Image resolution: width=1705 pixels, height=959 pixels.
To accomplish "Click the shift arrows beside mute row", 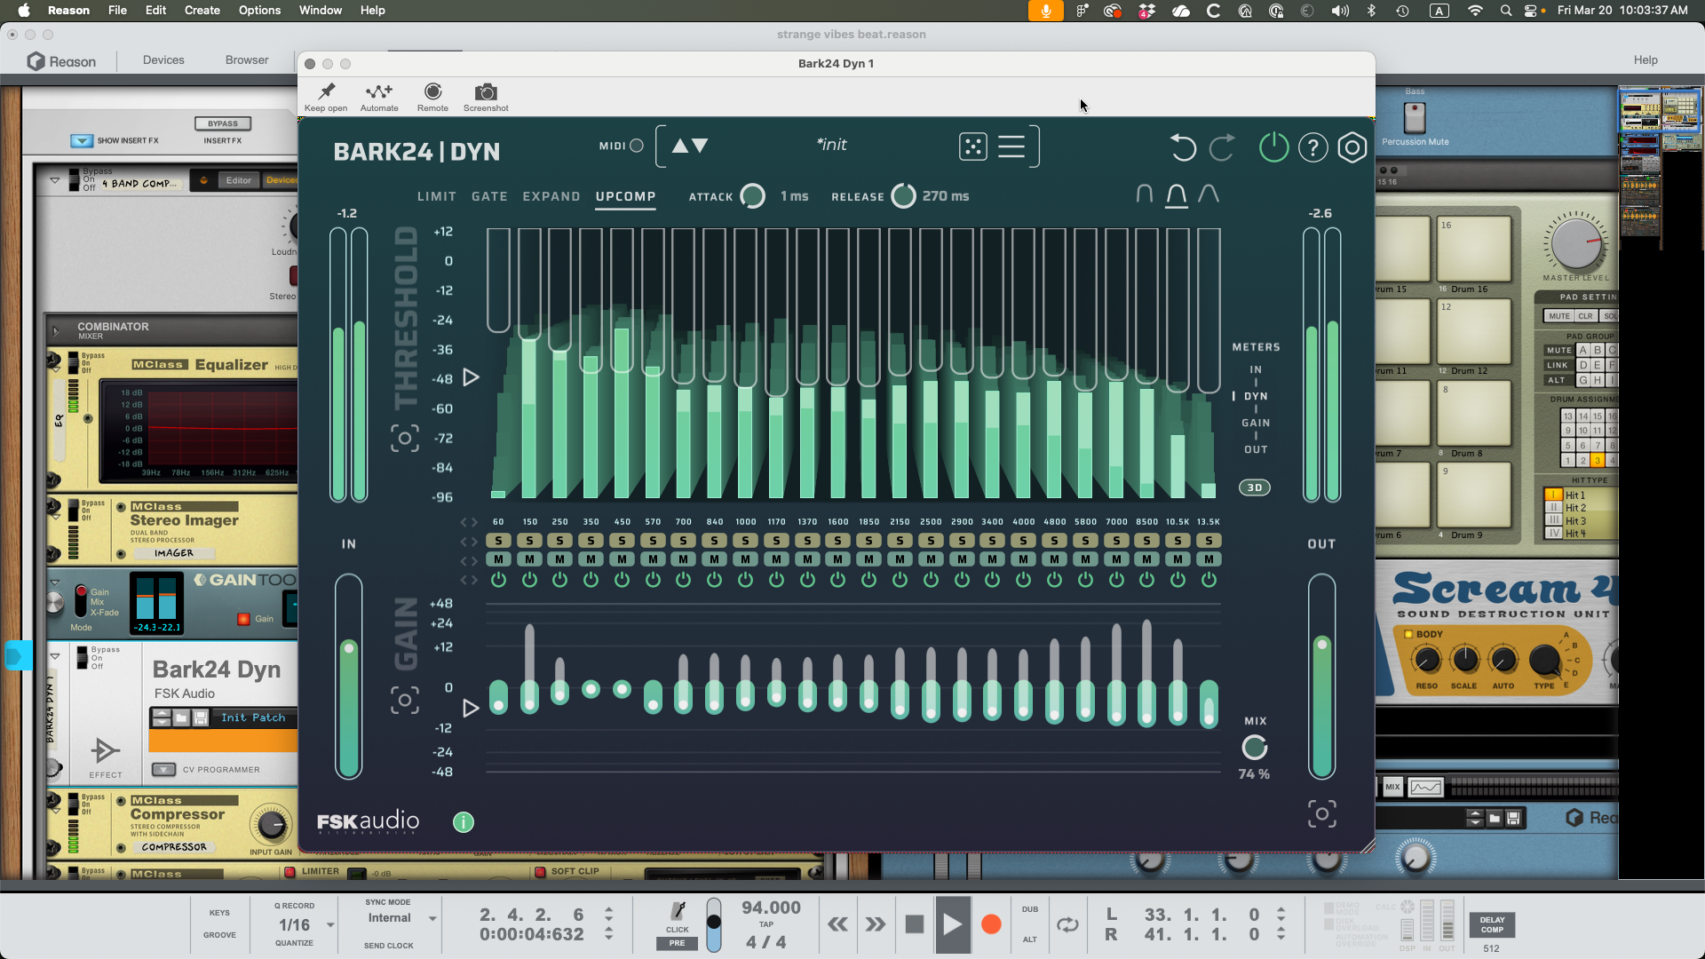I will 469,559.
